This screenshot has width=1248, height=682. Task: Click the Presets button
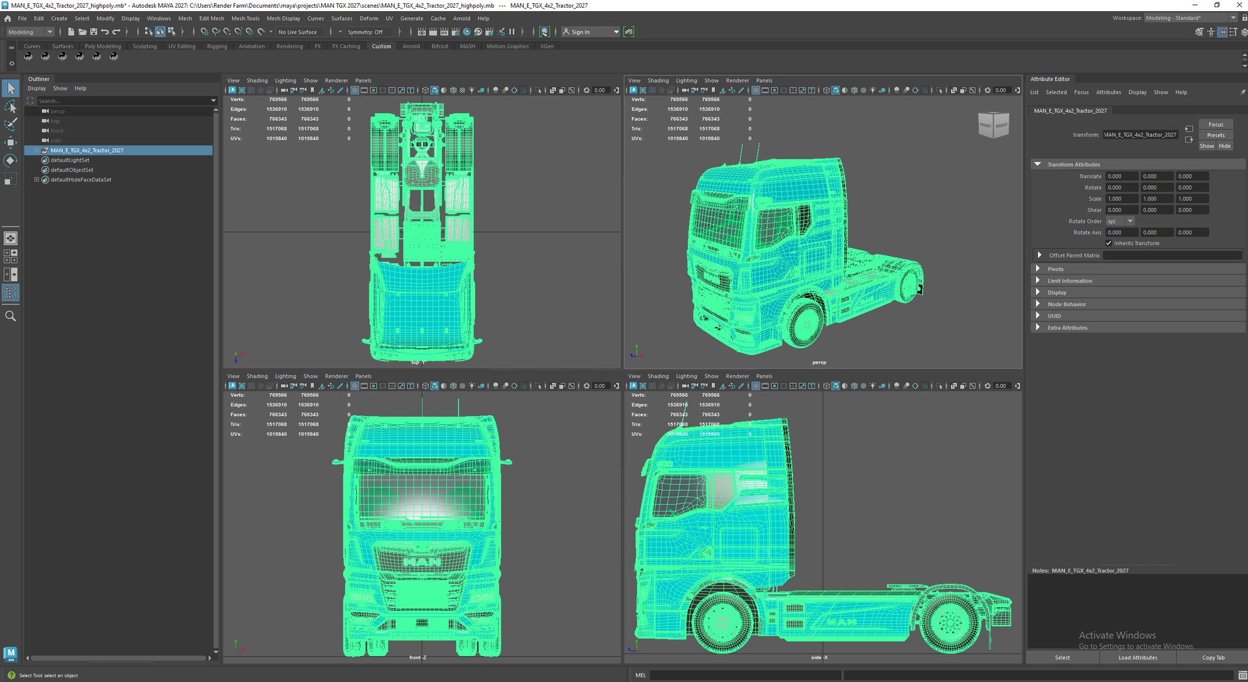(x=1215, y=135)
